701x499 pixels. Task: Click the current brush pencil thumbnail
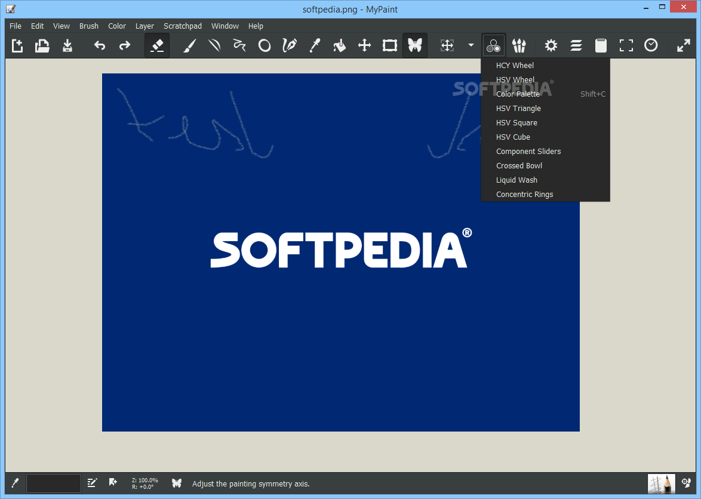[x=661, y=483]
